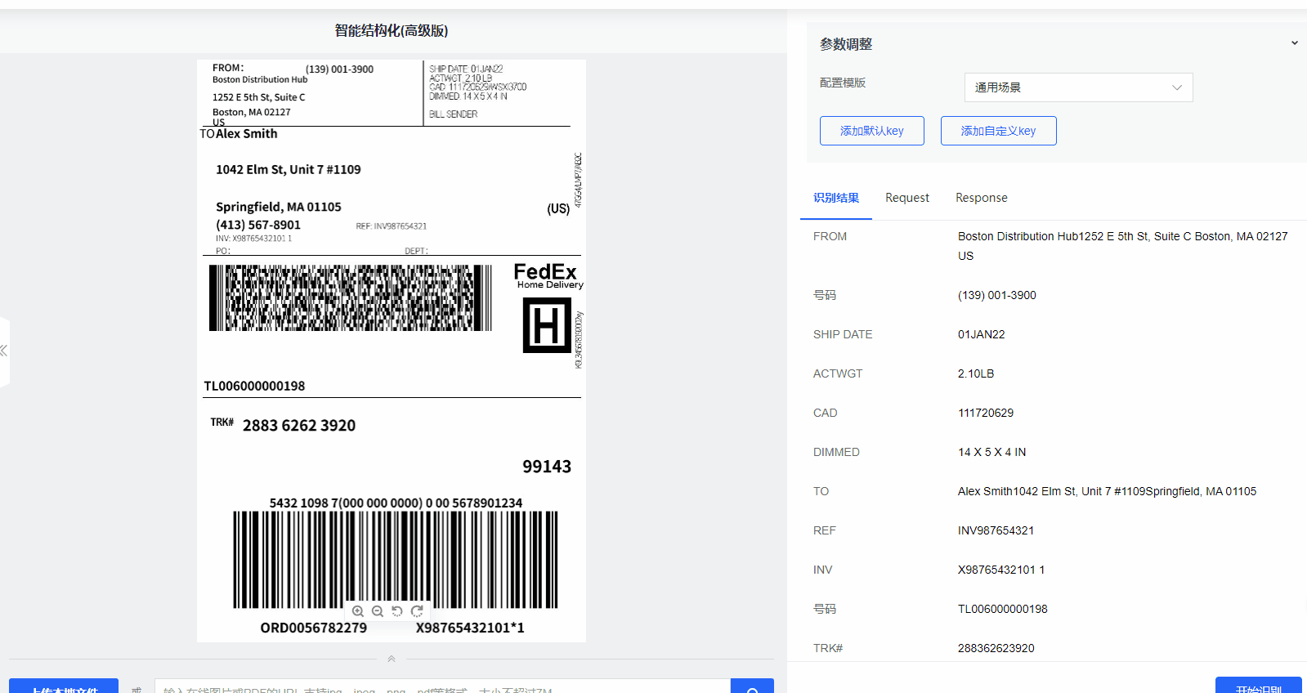Select the value (139) 001-3900 in results
The image size is (1307, 693).
tap(996, 295)
